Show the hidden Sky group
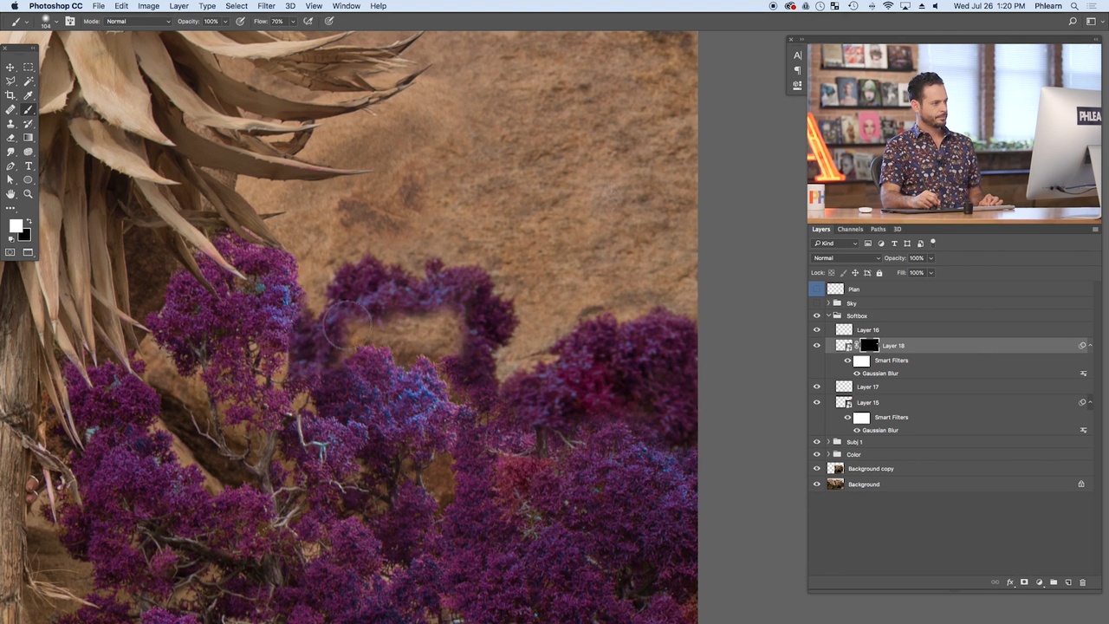This screenshot has height=624, width=1109. coord(816,303)
